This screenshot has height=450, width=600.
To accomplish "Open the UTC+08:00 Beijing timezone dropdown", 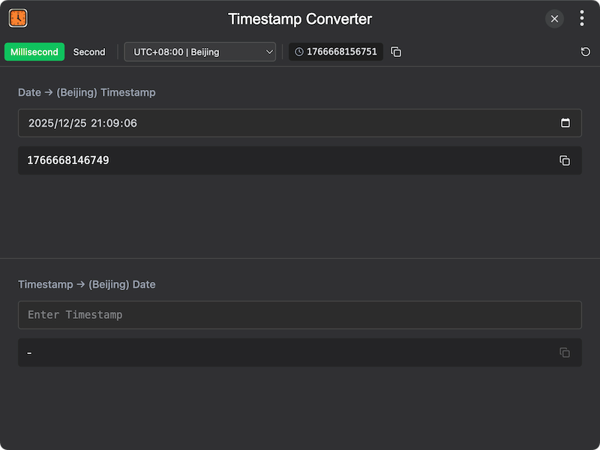I will pyautogui.click(x=200, y=52).
